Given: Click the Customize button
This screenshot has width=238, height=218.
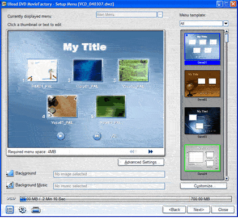Looking at the screenshot, I should tap(203, 186).
